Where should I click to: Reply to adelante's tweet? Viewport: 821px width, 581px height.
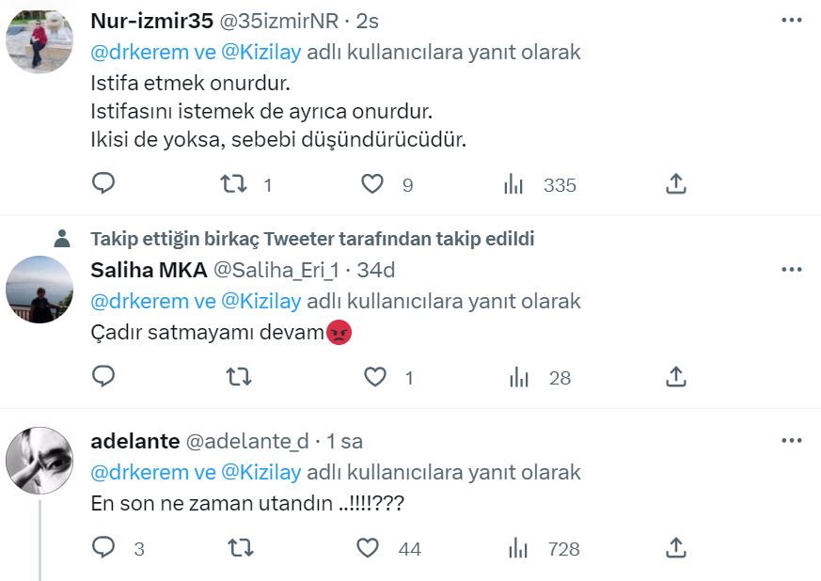103,548
